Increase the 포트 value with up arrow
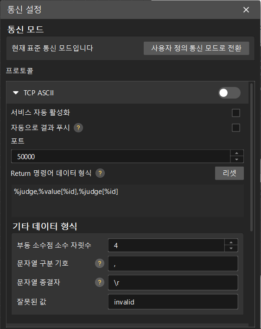This screenshot has width=261, height=329. point(237,153)
